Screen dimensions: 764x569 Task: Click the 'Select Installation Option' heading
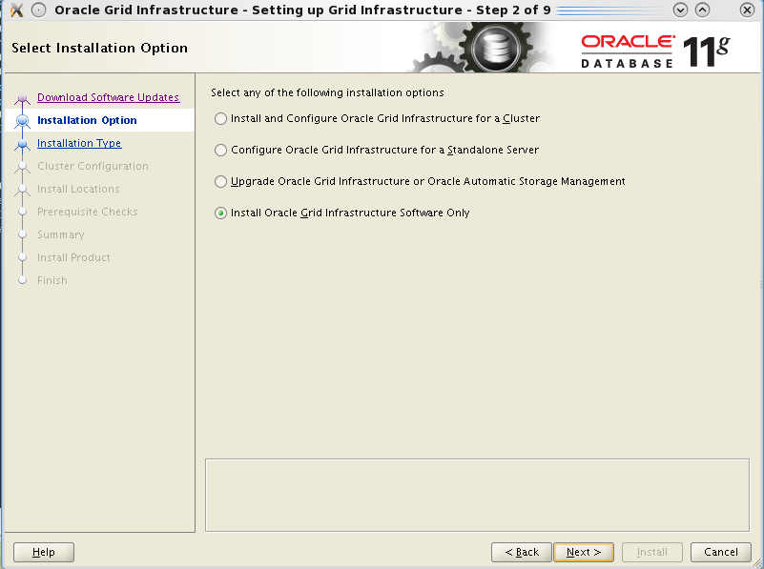point(99,48)
